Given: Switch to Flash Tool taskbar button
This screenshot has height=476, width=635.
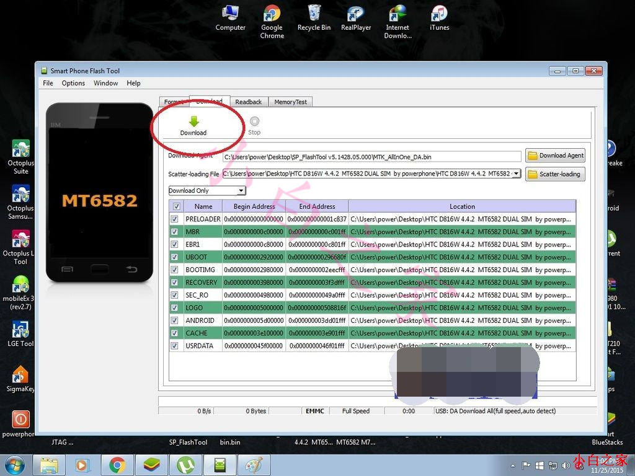Looking at the screenshot, I should click(x=220, y=465).
